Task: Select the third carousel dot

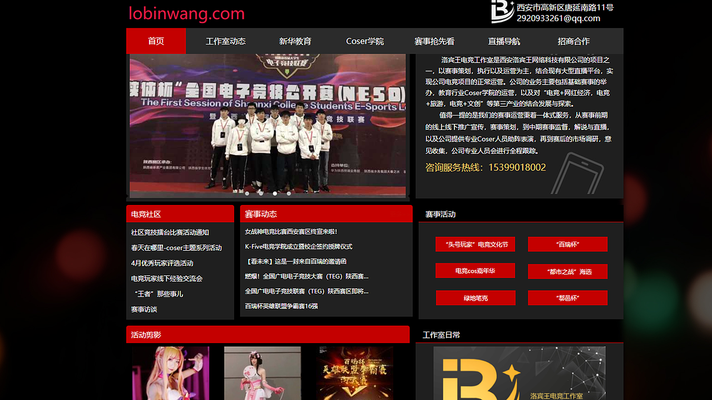Action: (275, 193)
